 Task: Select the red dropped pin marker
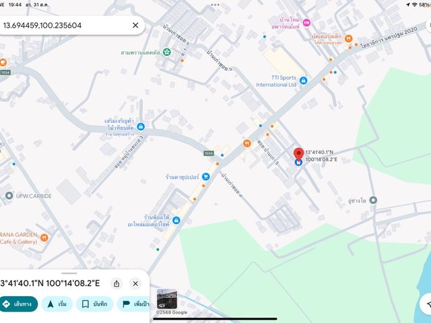click(298, 154)
